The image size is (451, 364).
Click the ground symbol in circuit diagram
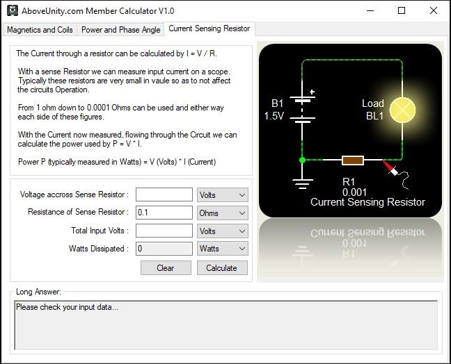tap(302, 183)
